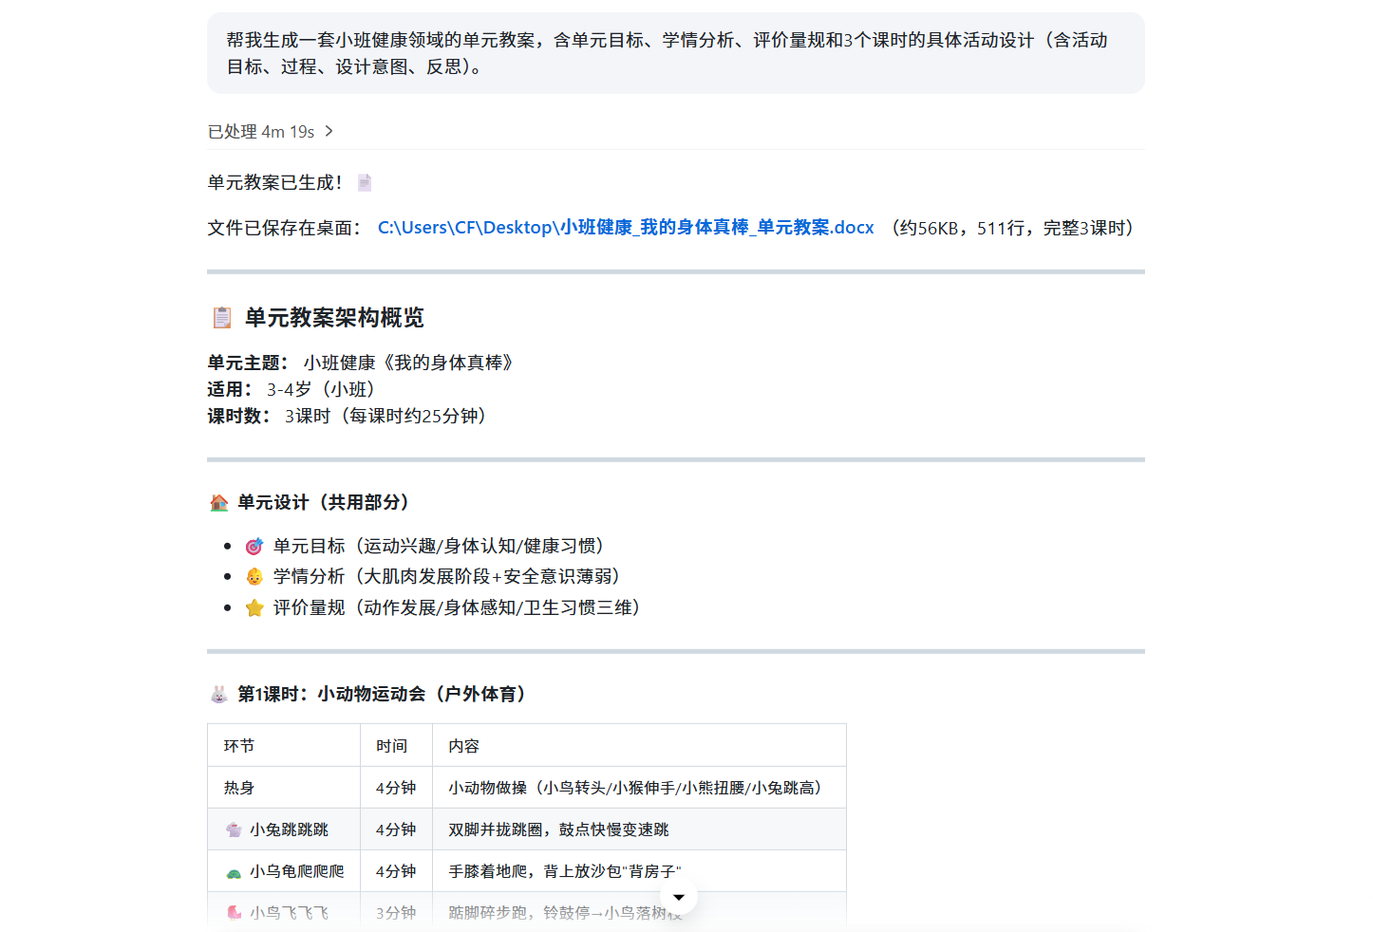Viewport: 1373px width, 932px height.
Task: Click the star icon beside 评价量规
Action: click(254, 607)
